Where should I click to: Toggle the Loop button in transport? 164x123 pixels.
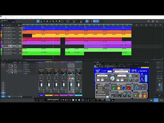tap(83, 100)
